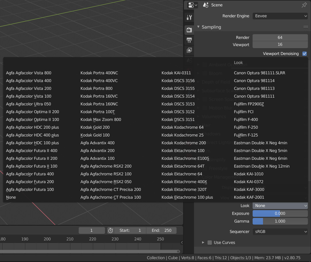
Task: Disable Viewport Denoising
Action: 304,54
